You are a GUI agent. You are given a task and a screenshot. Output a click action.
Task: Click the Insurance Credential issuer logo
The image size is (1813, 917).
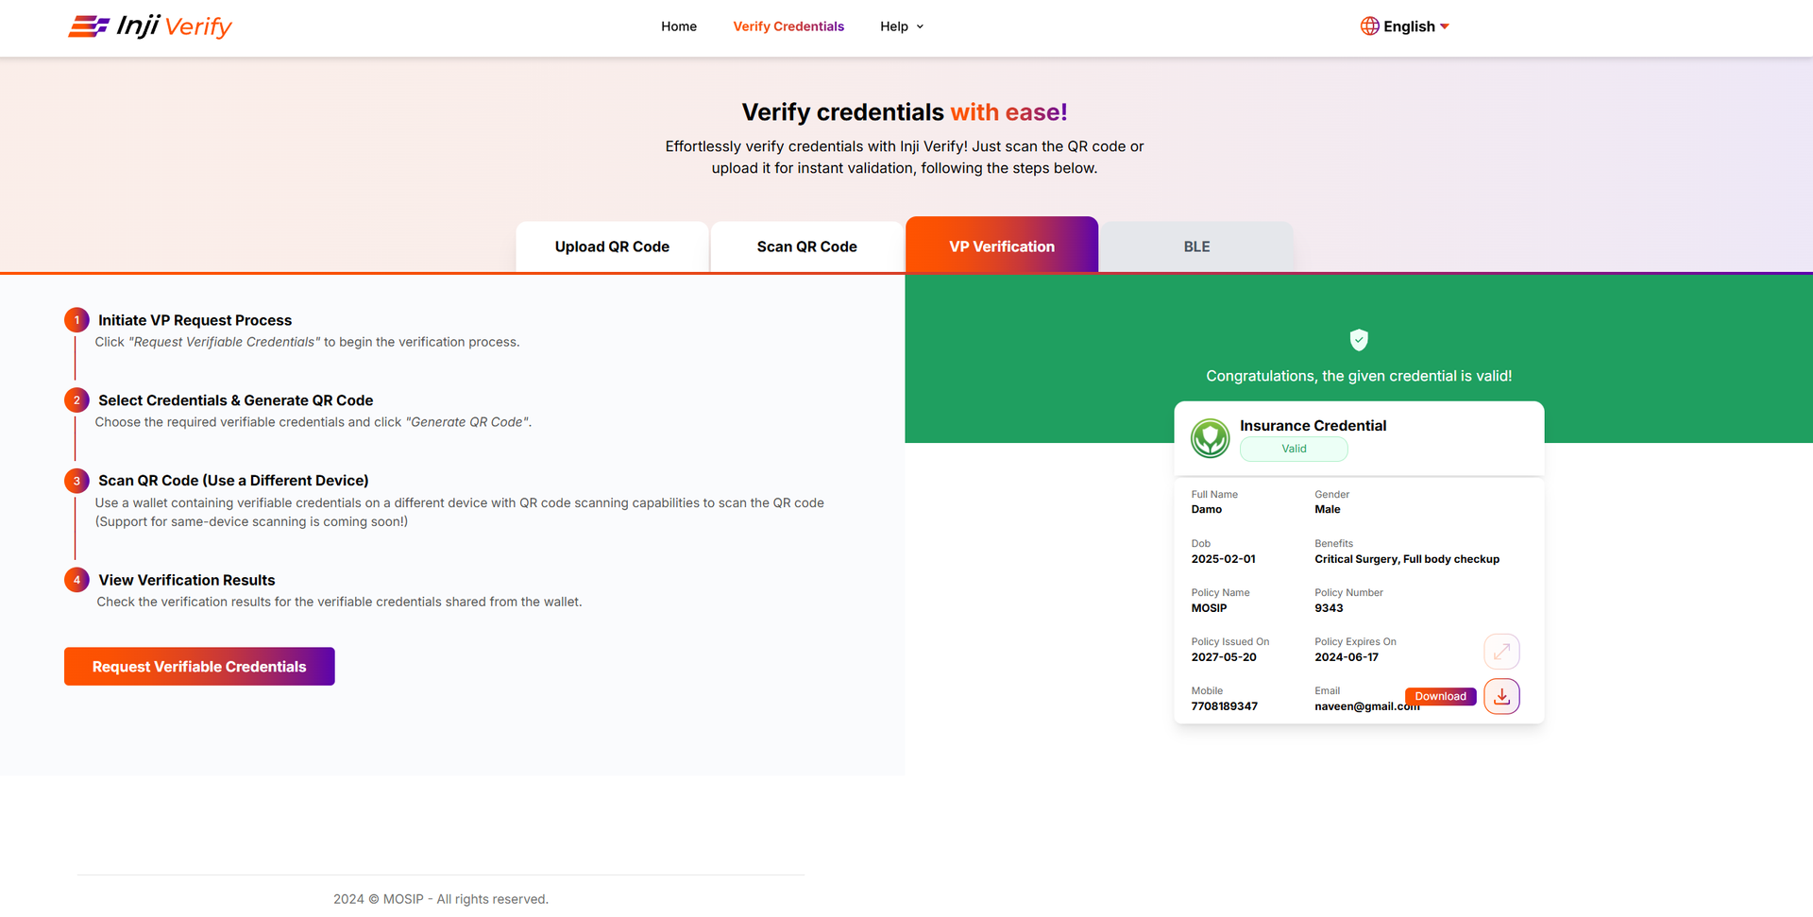pos(1210,438)
